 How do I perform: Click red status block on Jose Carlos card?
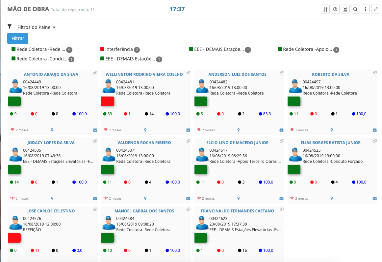point(14,238)
